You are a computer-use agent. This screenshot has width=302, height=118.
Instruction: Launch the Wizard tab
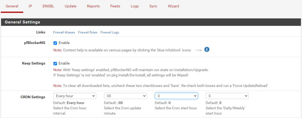(x=173, y=6)
